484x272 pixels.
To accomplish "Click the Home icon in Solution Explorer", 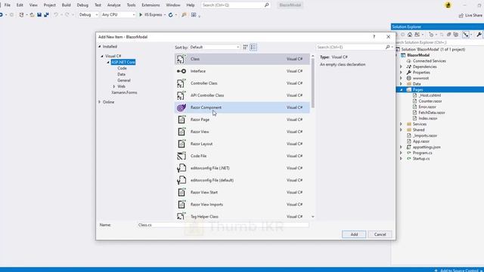I will (410, 35).
